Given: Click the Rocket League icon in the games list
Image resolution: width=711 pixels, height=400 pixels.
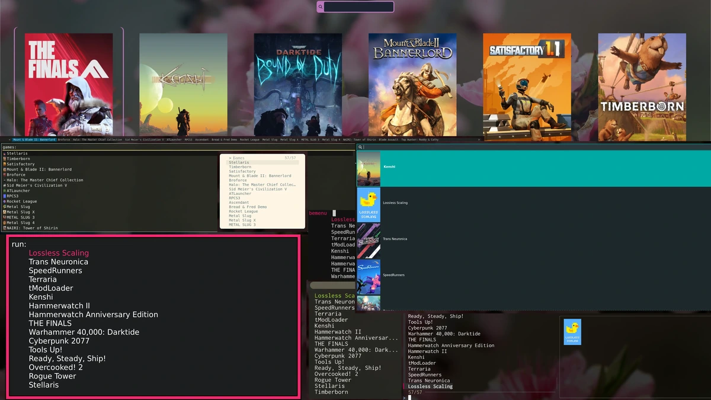Looking at the screenshot, I should pyautogui.click(x=5, y=201).
